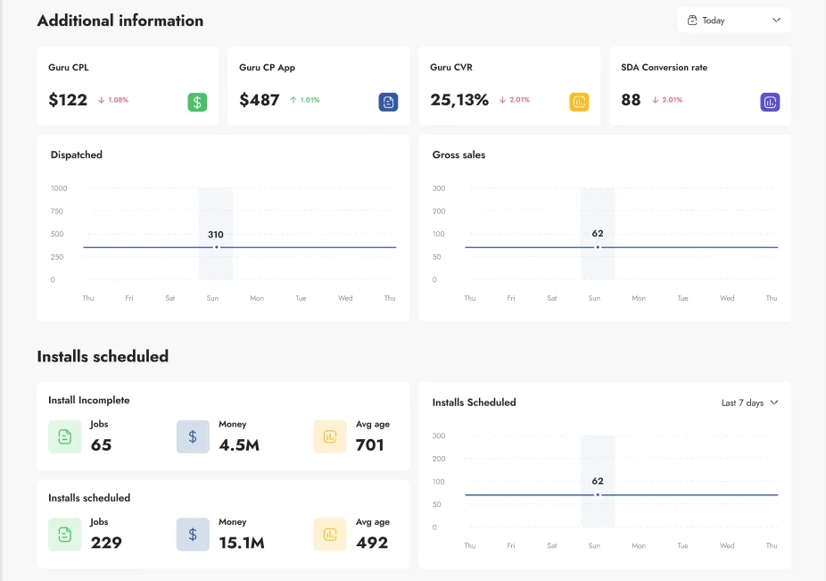Select the 62 data point on Gross sales chart
The width and height of the screenshot is (826, 581).
coord(598,247)
